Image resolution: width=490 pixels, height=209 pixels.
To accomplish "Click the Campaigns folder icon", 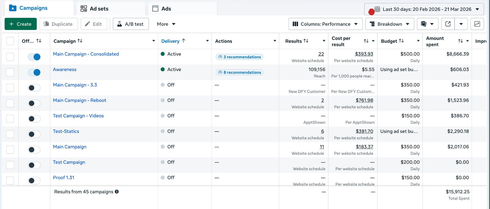I will [x=13, y=8].
